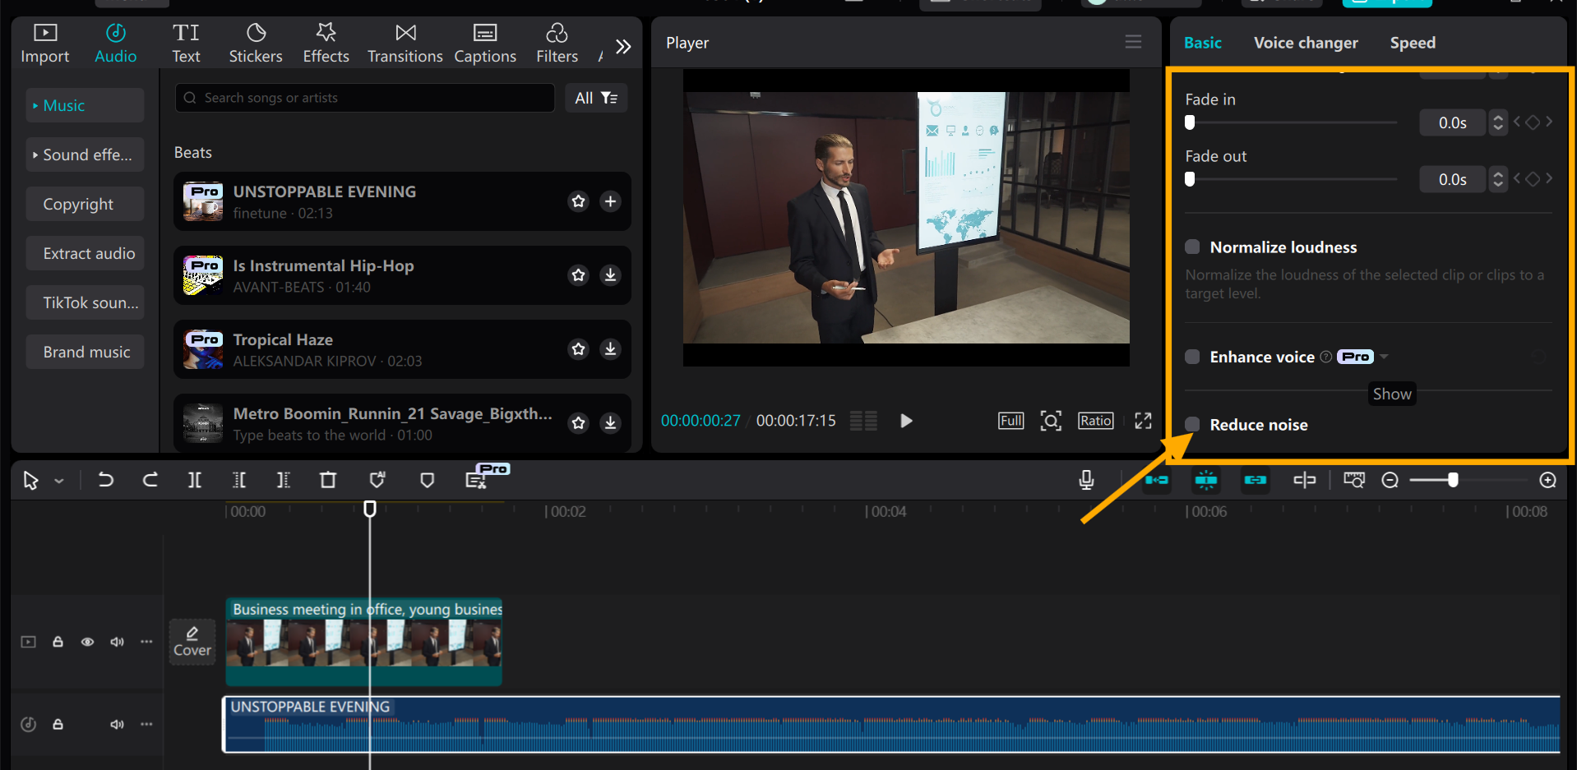The image size is (1577, 770).
Task: Enable Normalize loudness
Action: point(1191,247)
